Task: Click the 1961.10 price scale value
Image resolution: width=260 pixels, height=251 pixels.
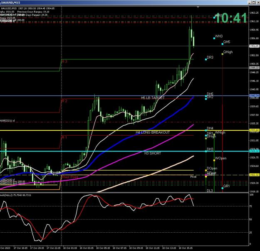Action: tap(254, 21)
